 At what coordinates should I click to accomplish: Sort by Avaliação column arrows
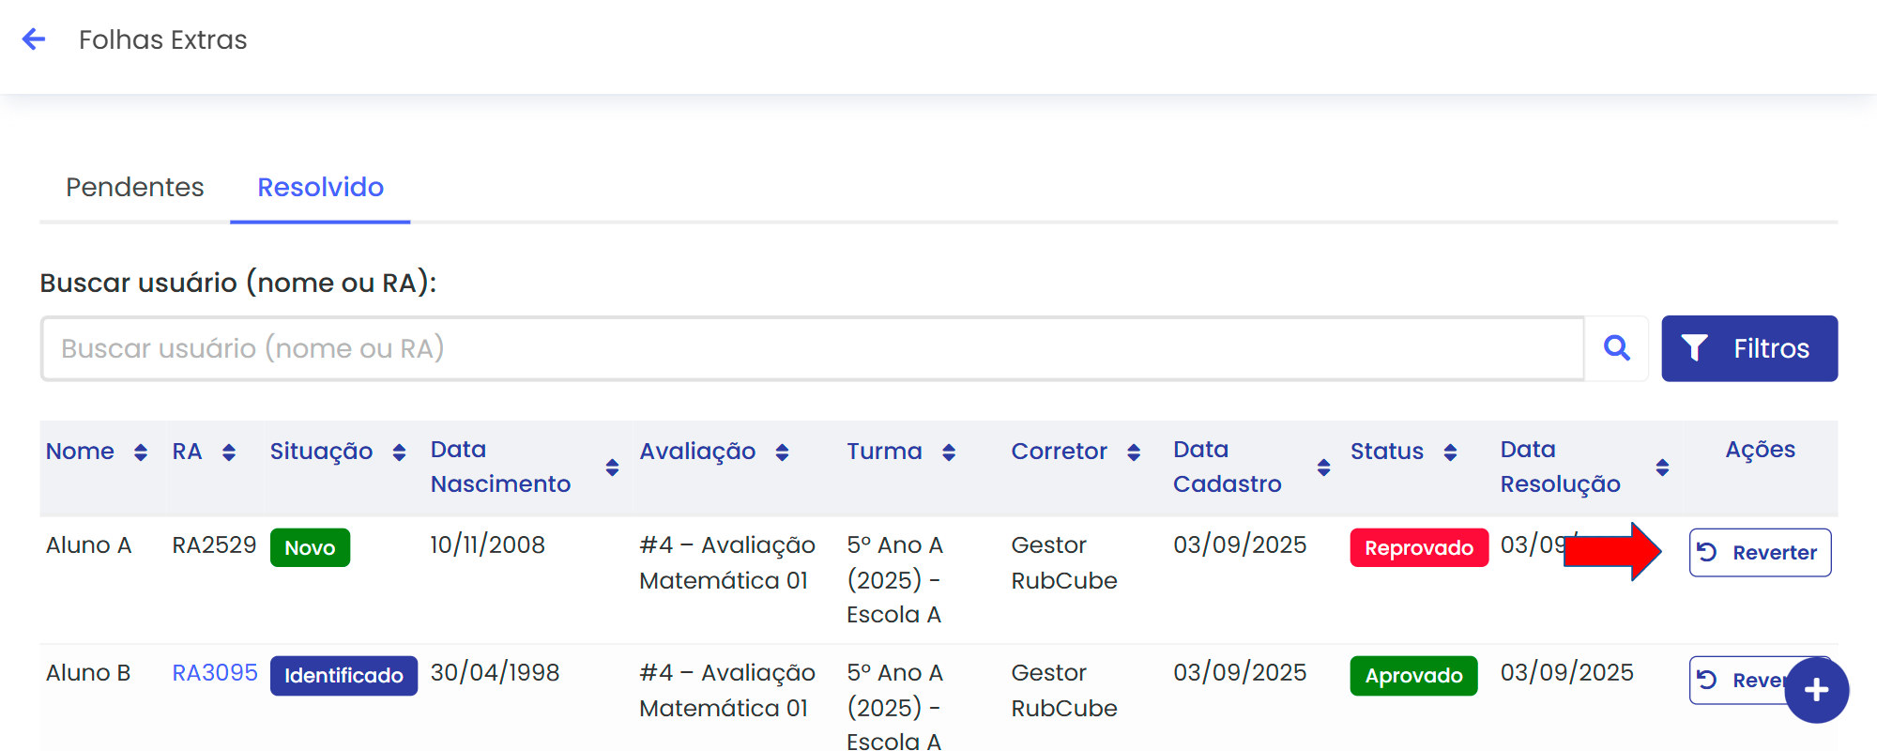pos(782,452)
